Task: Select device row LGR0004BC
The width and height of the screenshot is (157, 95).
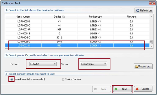Action: (x=77, y=38)
